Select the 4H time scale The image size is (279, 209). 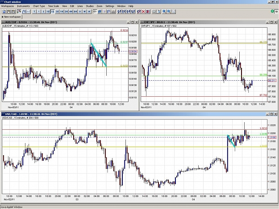click(x=71, y=12)
